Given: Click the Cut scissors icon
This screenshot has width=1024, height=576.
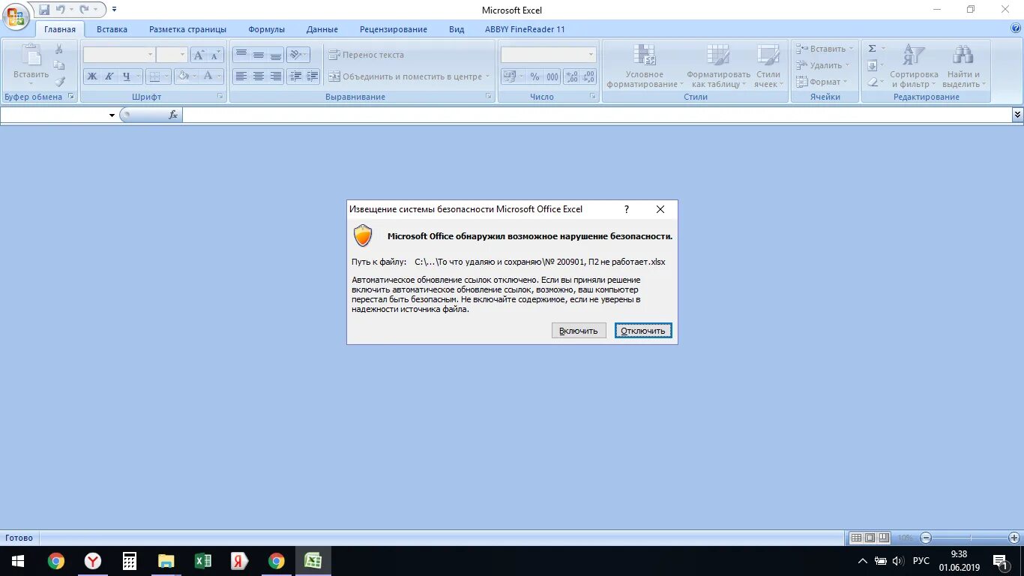Looking at the screenshot, I should click(x=59, y=49).
